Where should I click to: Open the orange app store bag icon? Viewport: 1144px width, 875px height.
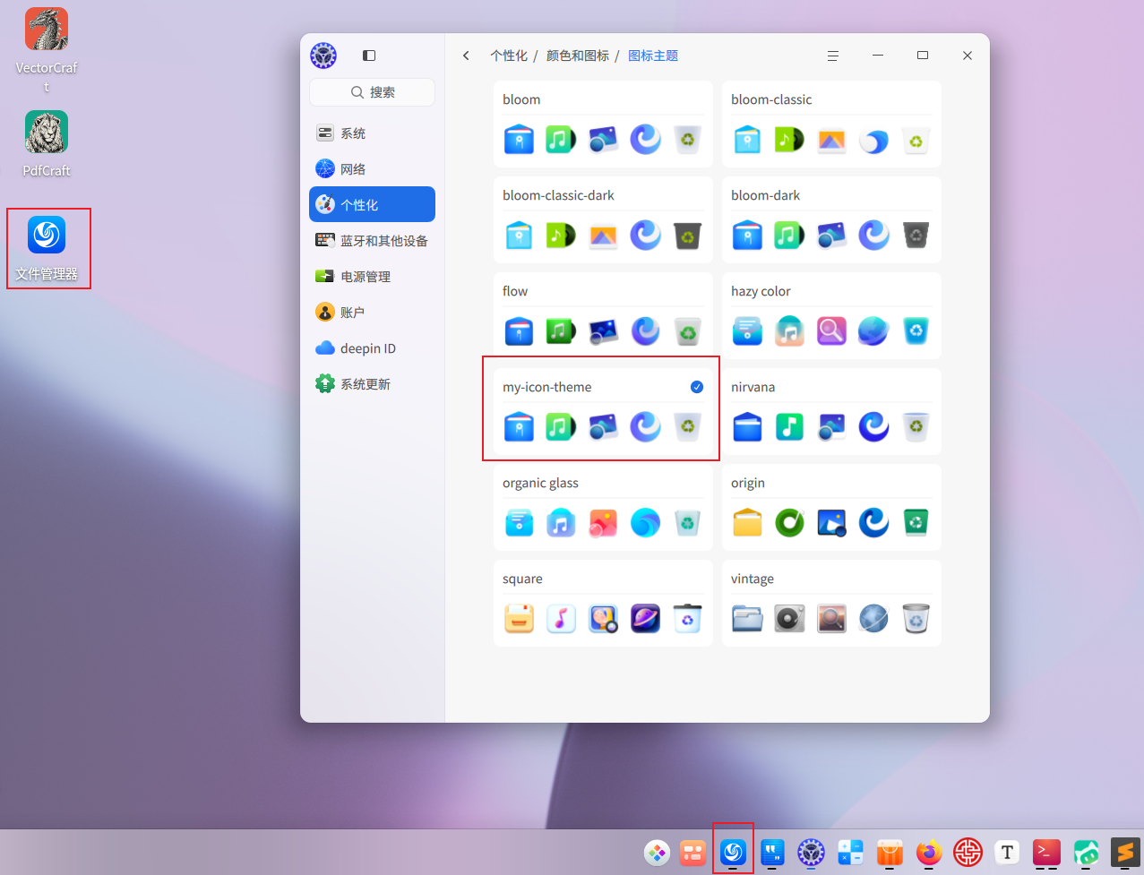pyautogui.click(x=890, y=853)
